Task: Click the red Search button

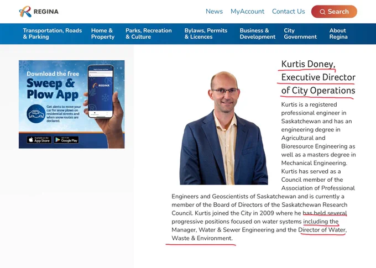Action: tap(334, 12)
